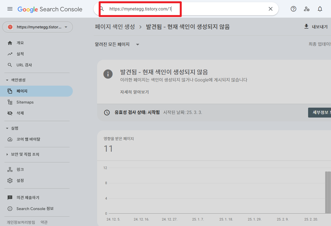Select 페이지 in the sidebar
Image resolution: width=331 pixels, height=226 pixels.
[x=36, y=91]
